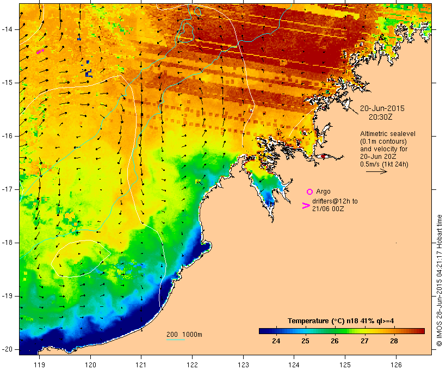Click the longitude axis label '125'
This screenshot has width=446, height=370.
(x=345, y=365)
